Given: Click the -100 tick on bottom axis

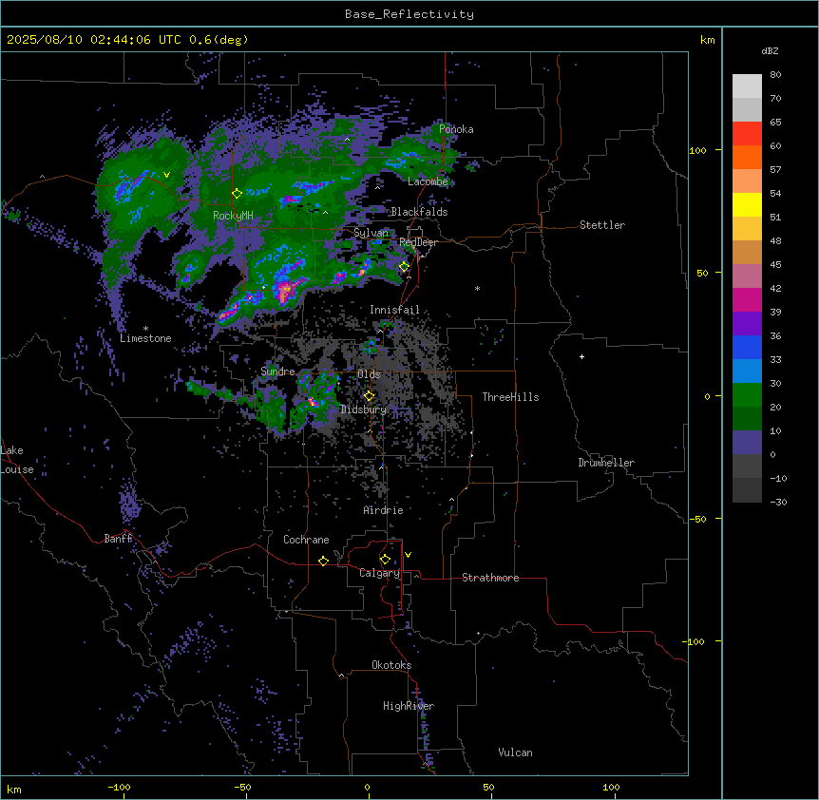Looking at the screenshot, I should point(119,787).
